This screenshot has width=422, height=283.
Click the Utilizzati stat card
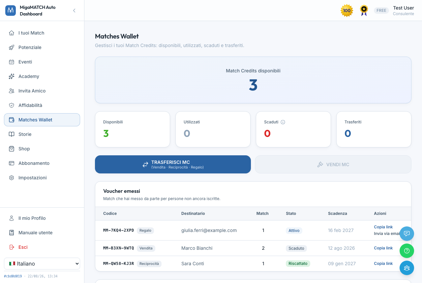(x=213, y=129)
